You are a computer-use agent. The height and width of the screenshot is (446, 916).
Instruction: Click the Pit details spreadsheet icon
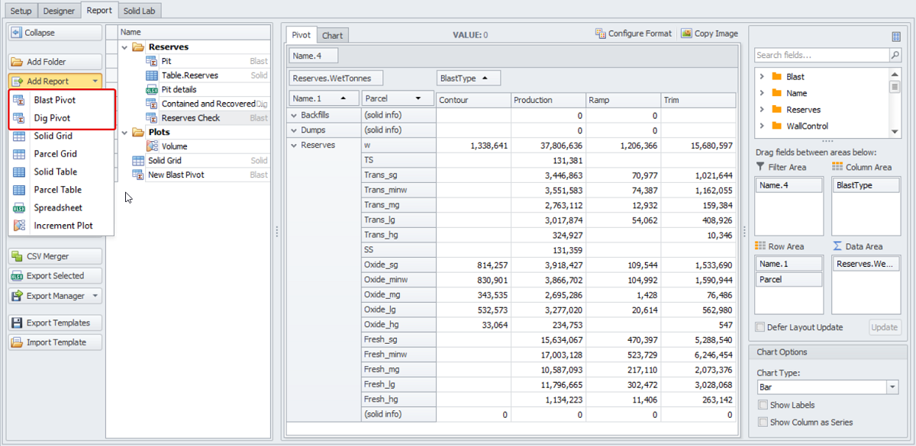pyautogui.click(x=152, y=89)
